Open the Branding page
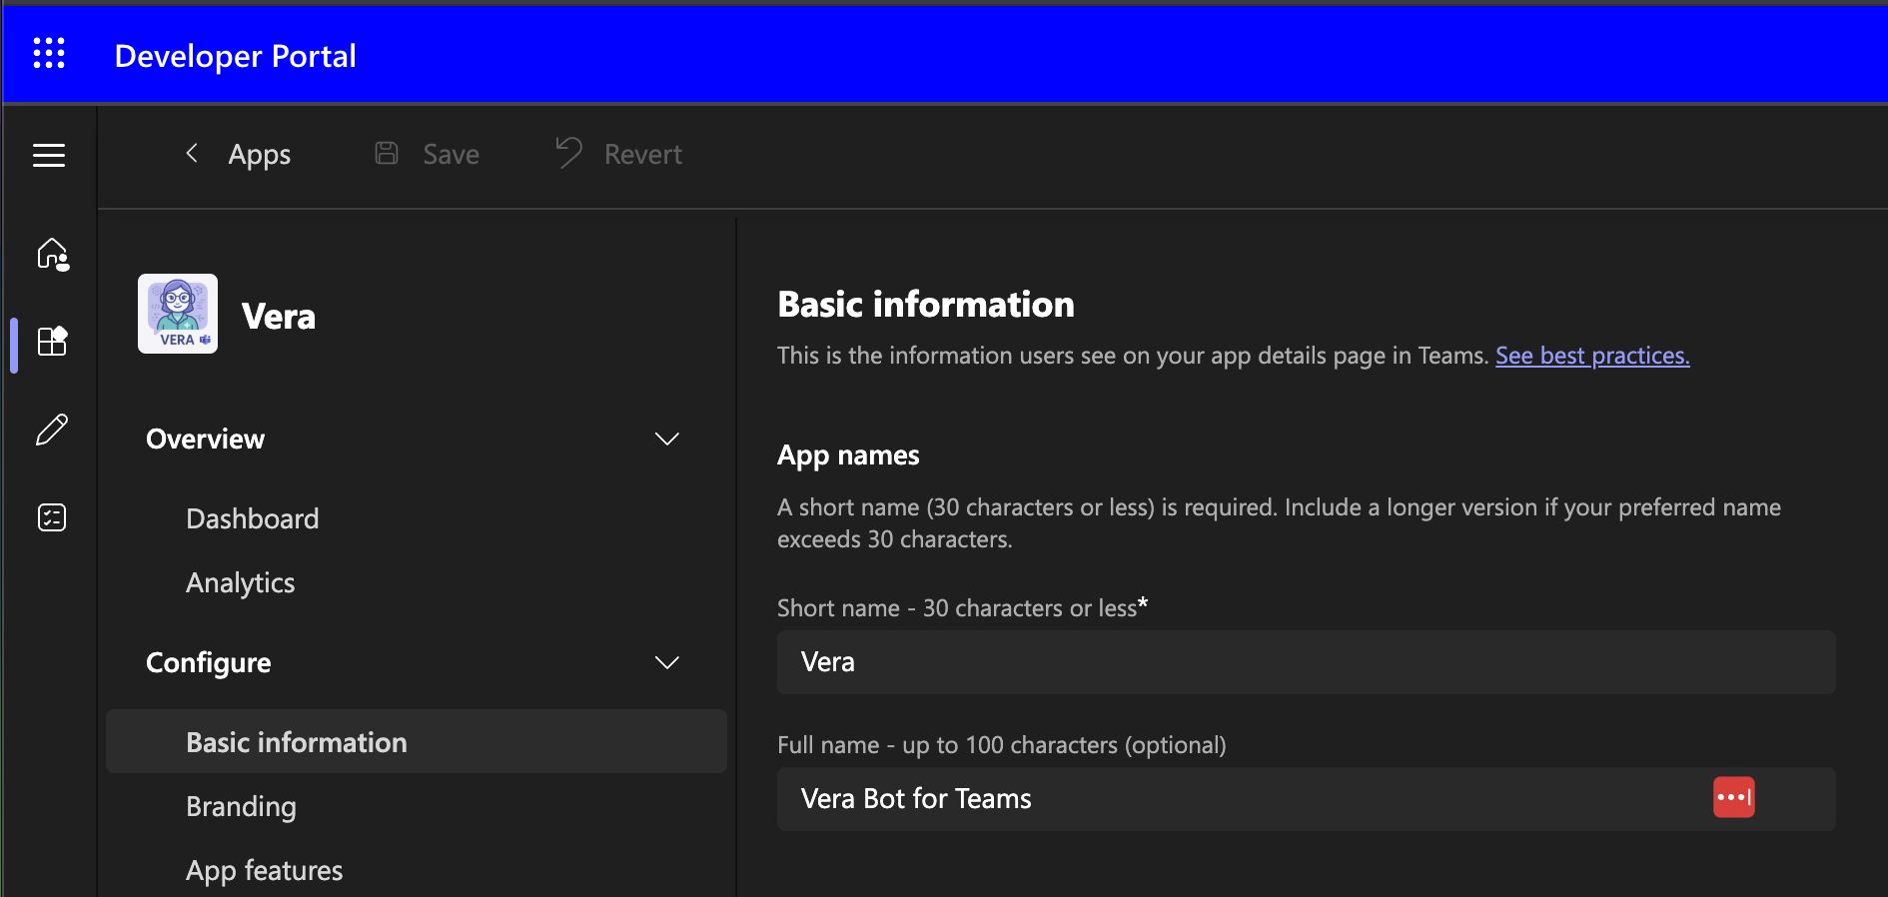The height and width of the screenshot is (897, 1888). coord(241,806)
